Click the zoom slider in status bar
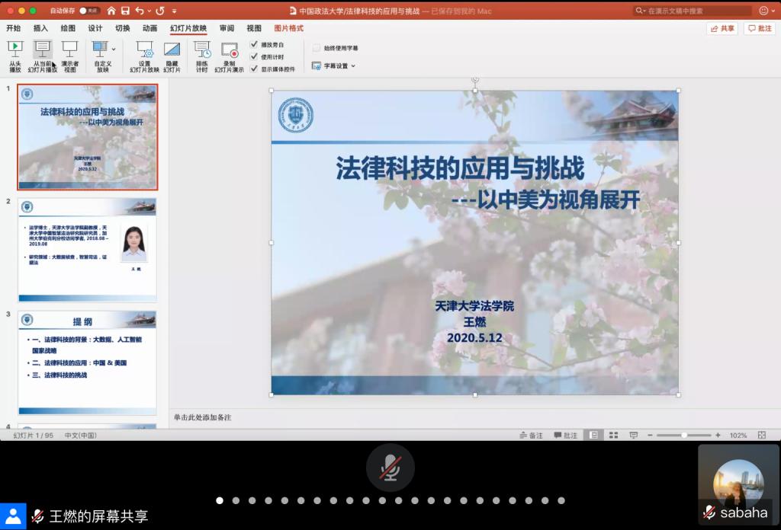This screenshot has height=530, width=781. [x=684, y=435]
